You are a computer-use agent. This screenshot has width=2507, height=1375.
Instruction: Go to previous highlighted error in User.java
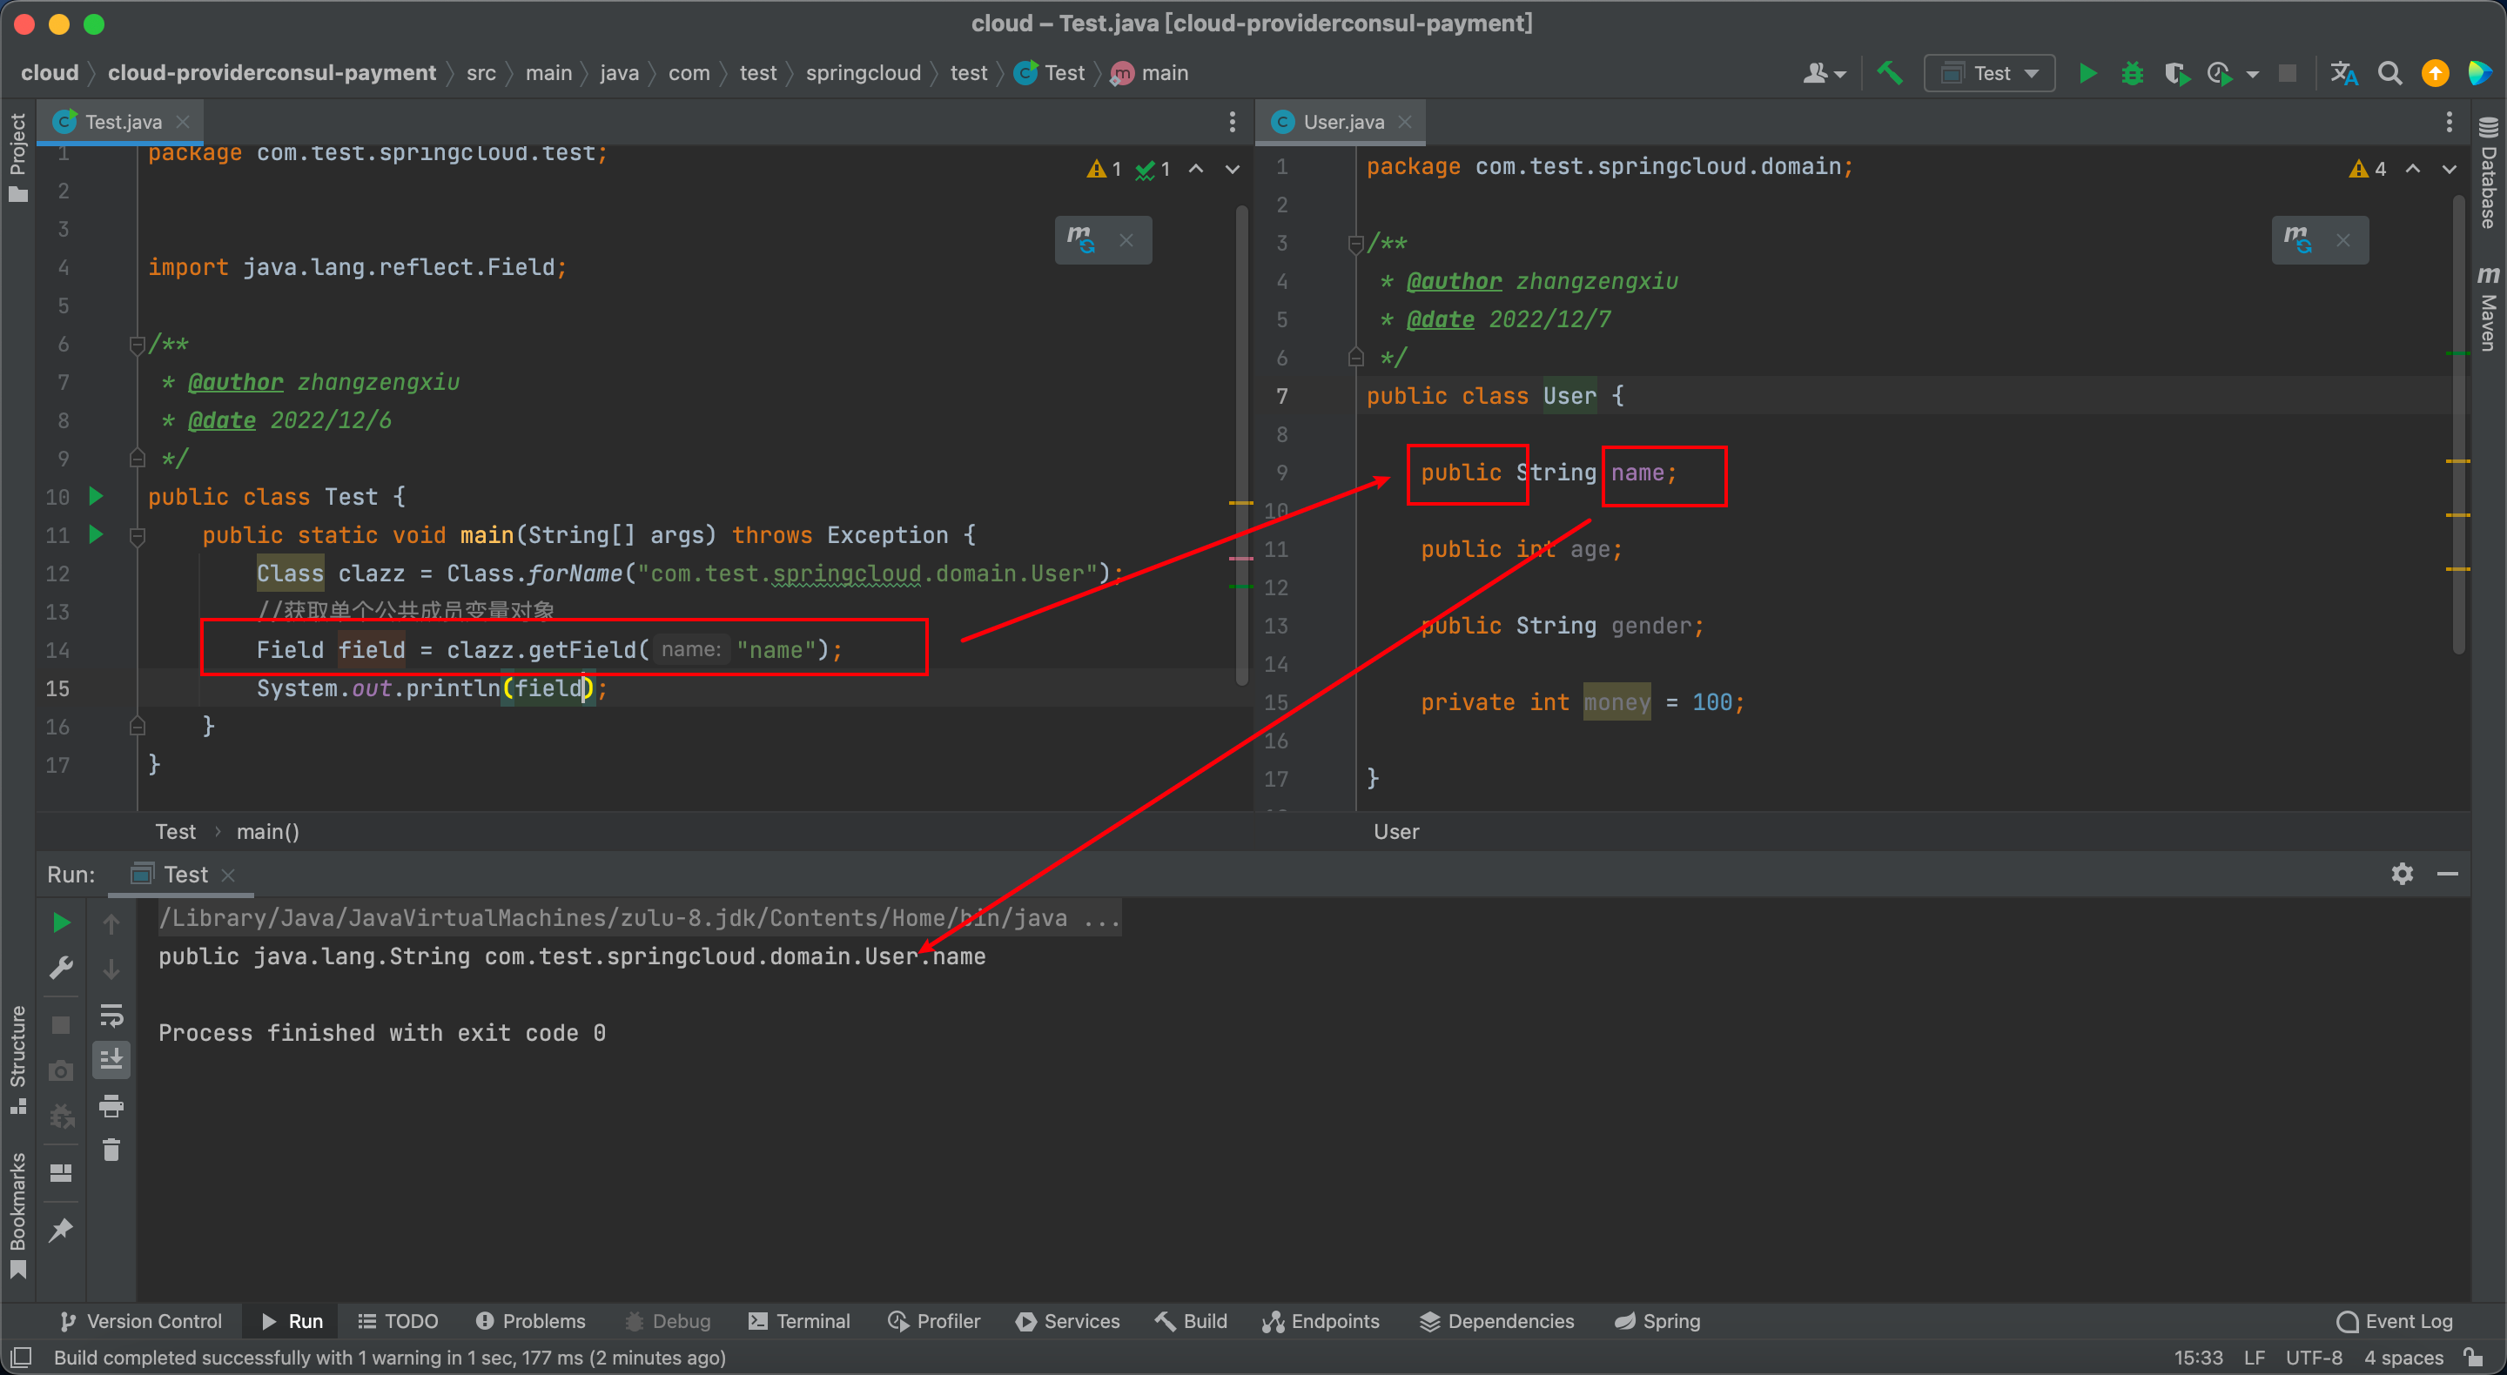pos(2413,170)
